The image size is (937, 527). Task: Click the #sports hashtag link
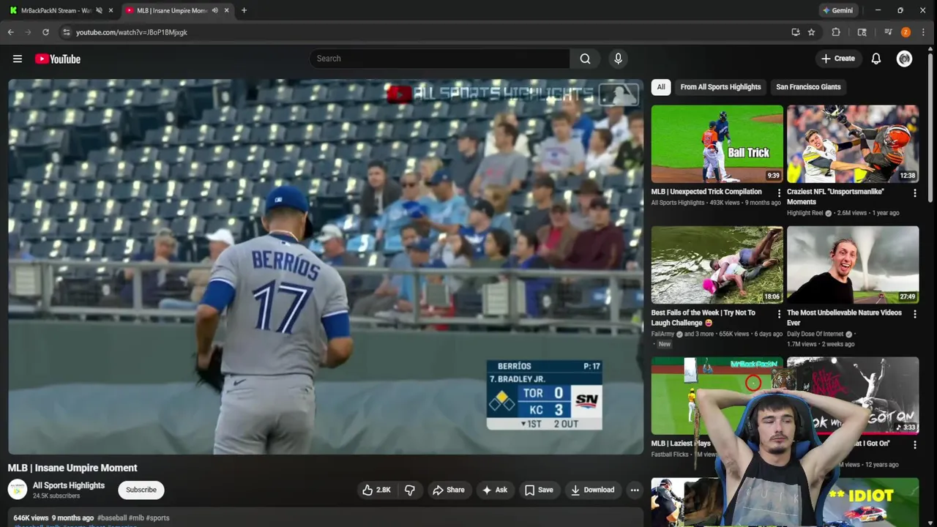click(x=157, y=517)
